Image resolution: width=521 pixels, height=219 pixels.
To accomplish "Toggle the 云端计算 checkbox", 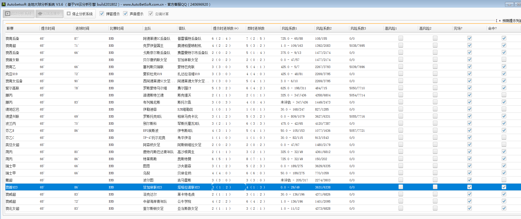I will pos(151,14).
